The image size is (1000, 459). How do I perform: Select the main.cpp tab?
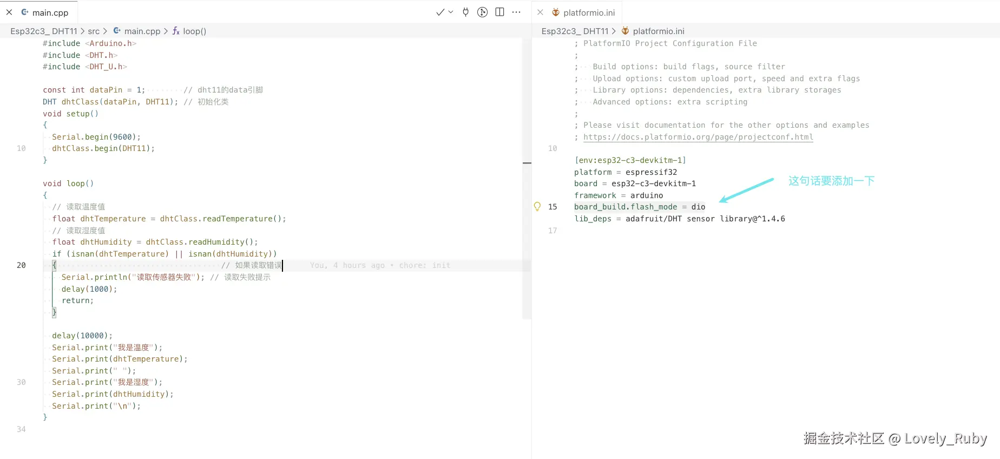50,12
